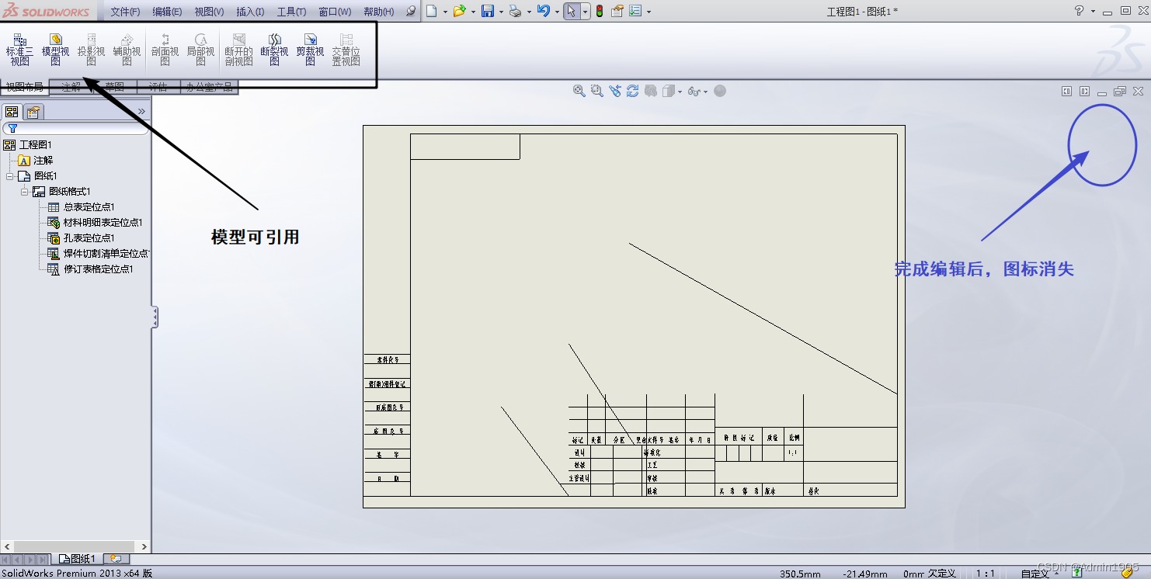
Task: Click the 断开的剖视图 (Broken-out Section) tool
Action: click(x=239, y=50)
